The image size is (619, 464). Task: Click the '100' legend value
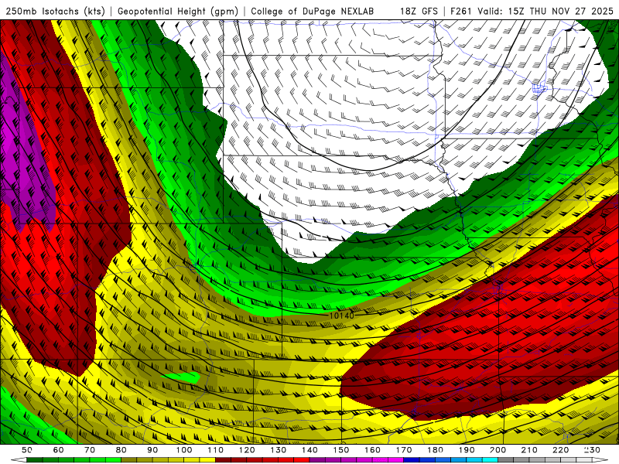pyautogui.click(x=184, y=450)
